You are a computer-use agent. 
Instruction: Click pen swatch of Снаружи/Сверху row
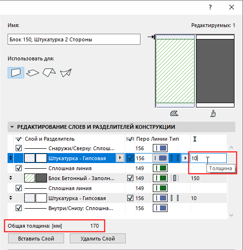(x=160, y=148)
